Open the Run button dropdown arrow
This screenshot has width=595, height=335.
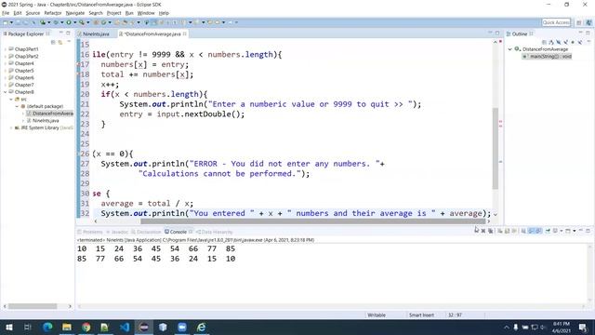point(74,22)
